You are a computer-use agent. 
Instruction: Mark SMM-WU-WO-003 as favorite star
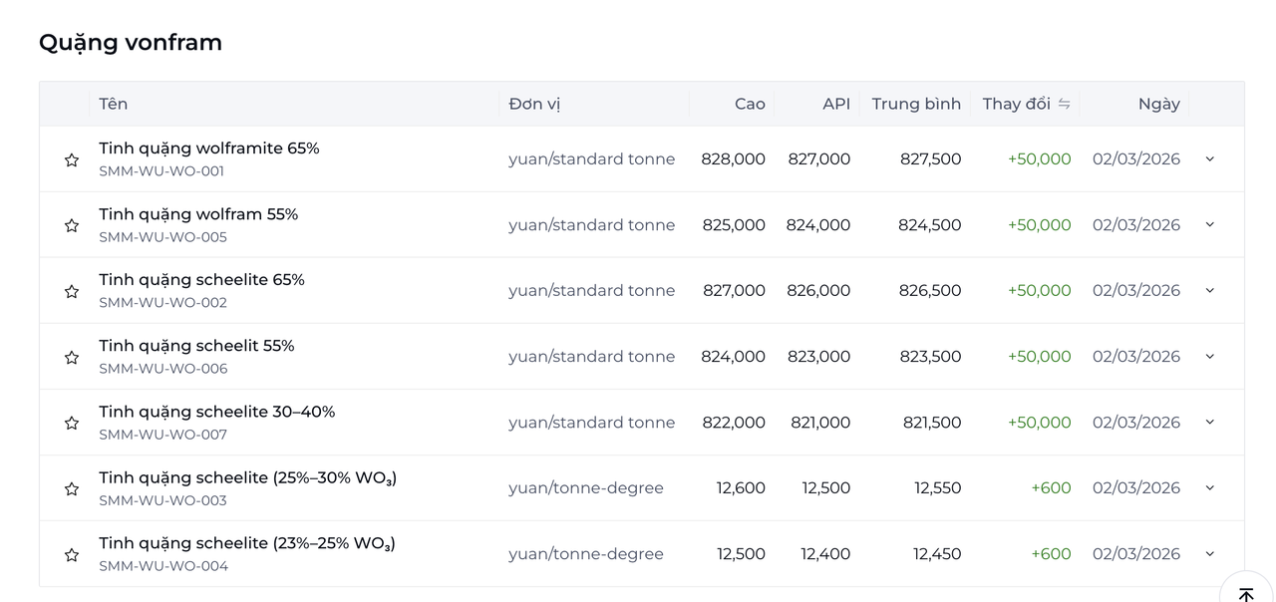[72, 488]
